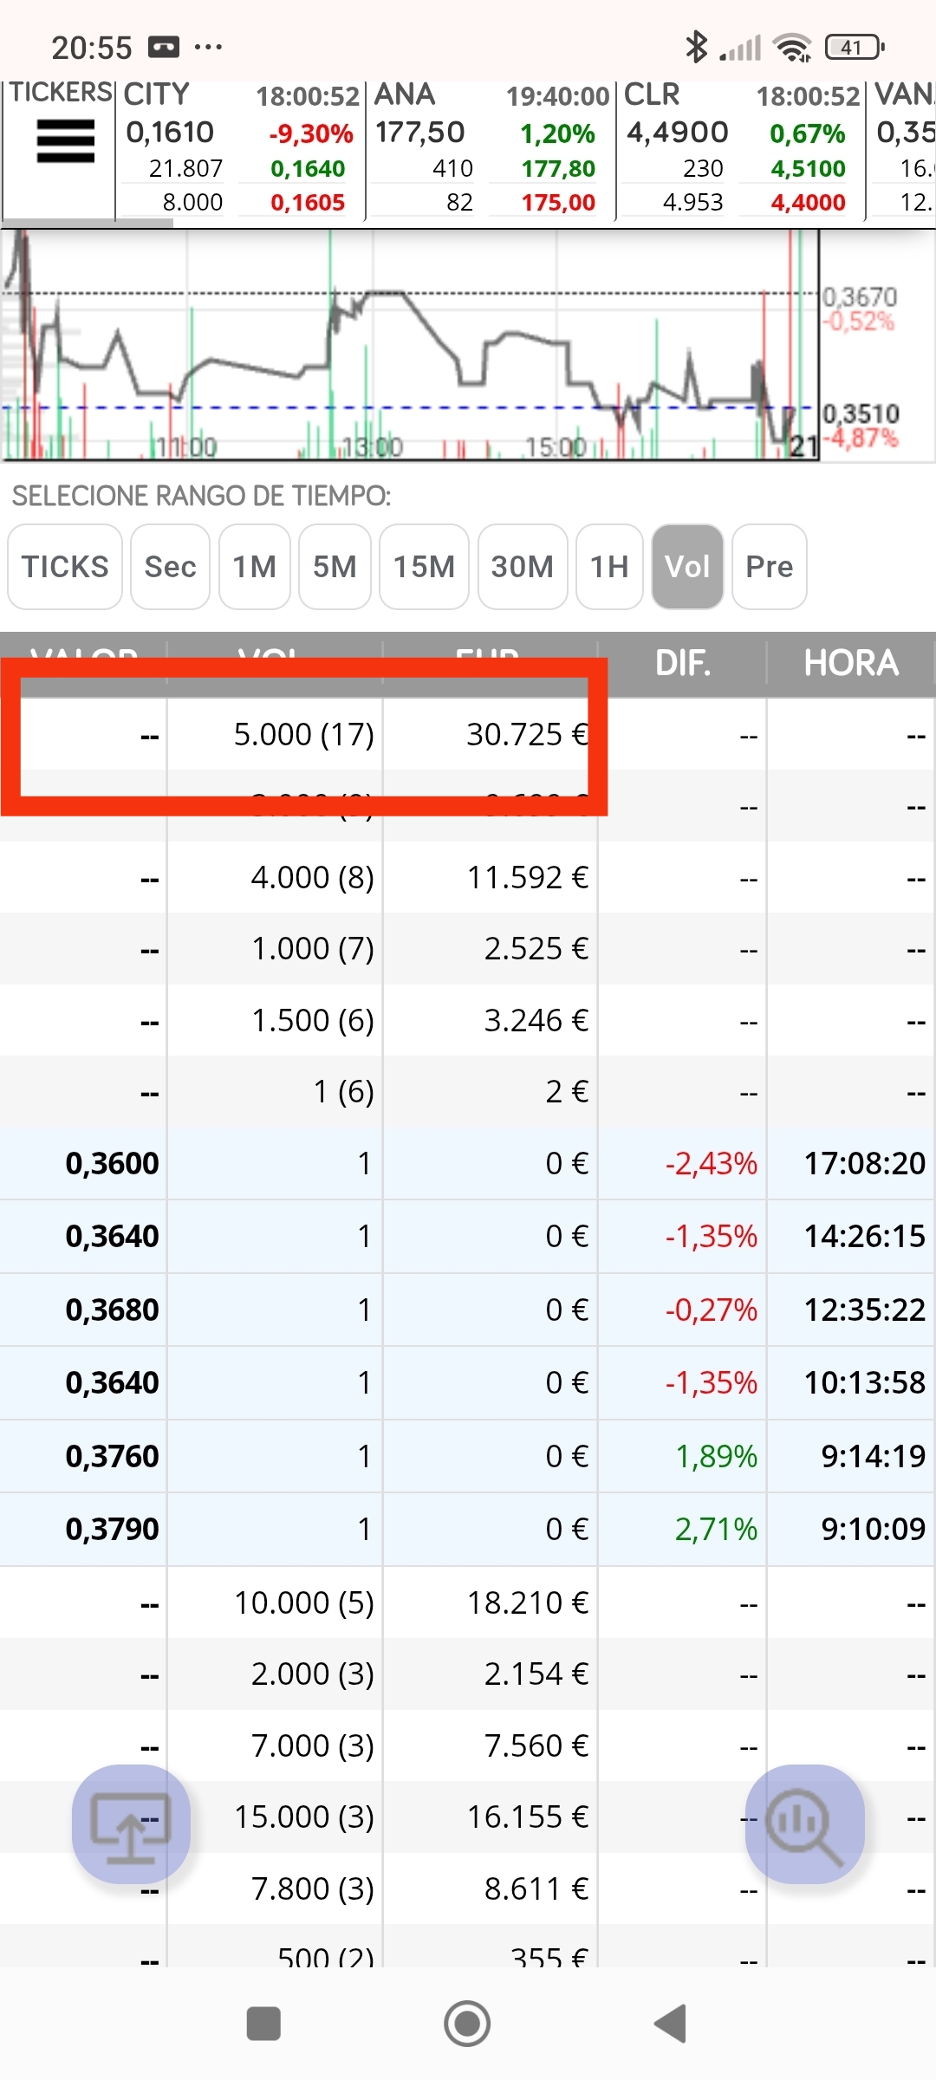Select the 1M time range
The width and height of the screenshot is (936, 2080).
pyautogui.click(x=254, y=567)
